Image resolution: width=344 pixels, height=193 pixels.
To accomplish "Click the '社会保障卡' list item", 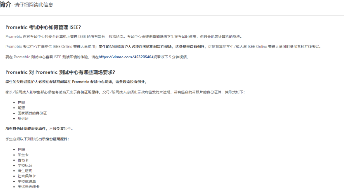I will pyautogui.click(x=27, y=176).
